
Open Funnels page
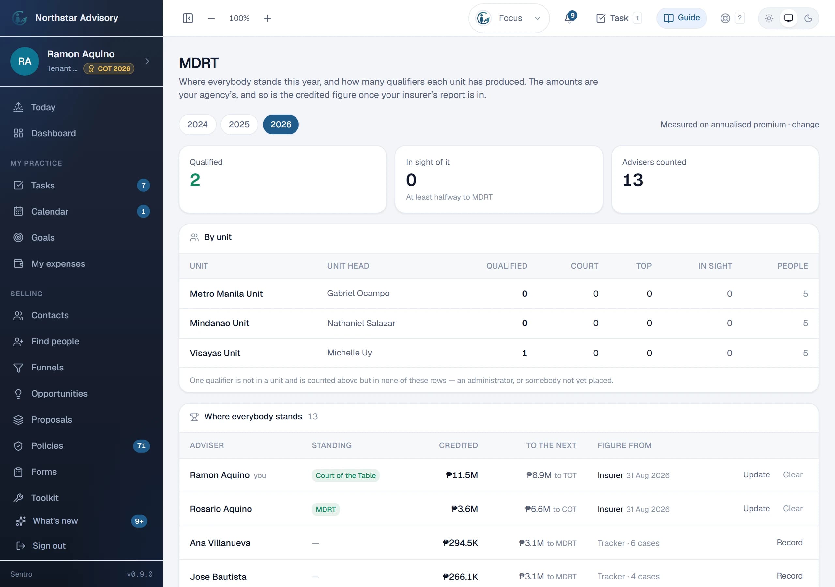coord(82,368)
